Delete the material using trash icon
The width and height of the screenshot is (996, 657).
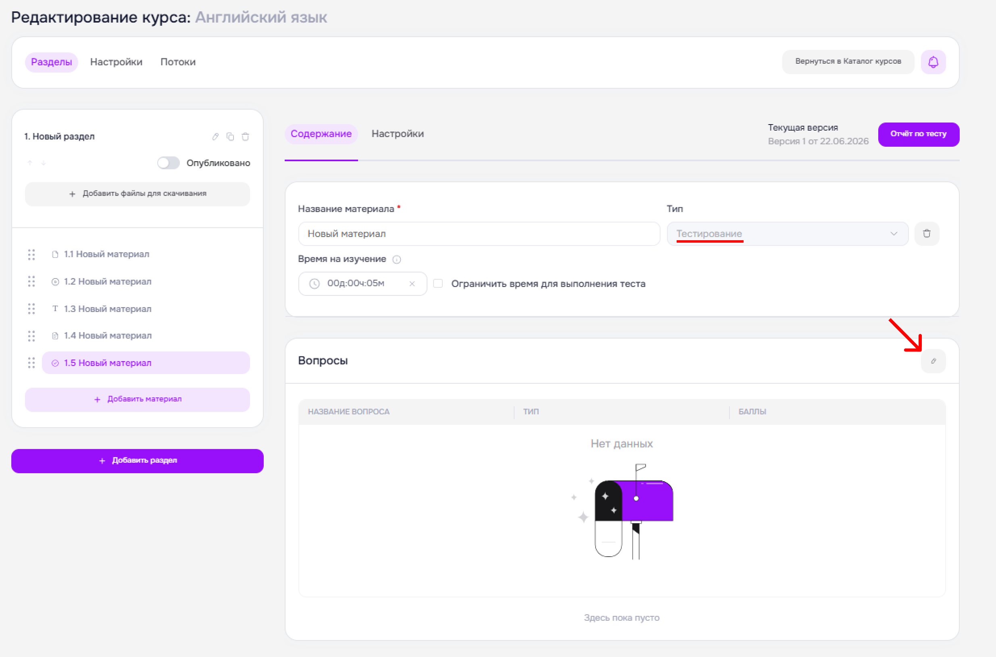click(x=926, y=233)
